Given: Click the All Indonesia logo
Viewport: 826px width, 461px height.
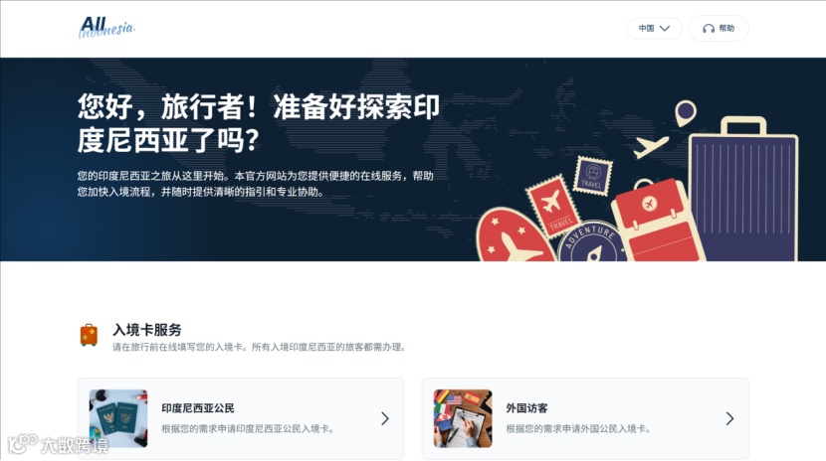Looking at the screenshot, I should click(x=106, y=27).
